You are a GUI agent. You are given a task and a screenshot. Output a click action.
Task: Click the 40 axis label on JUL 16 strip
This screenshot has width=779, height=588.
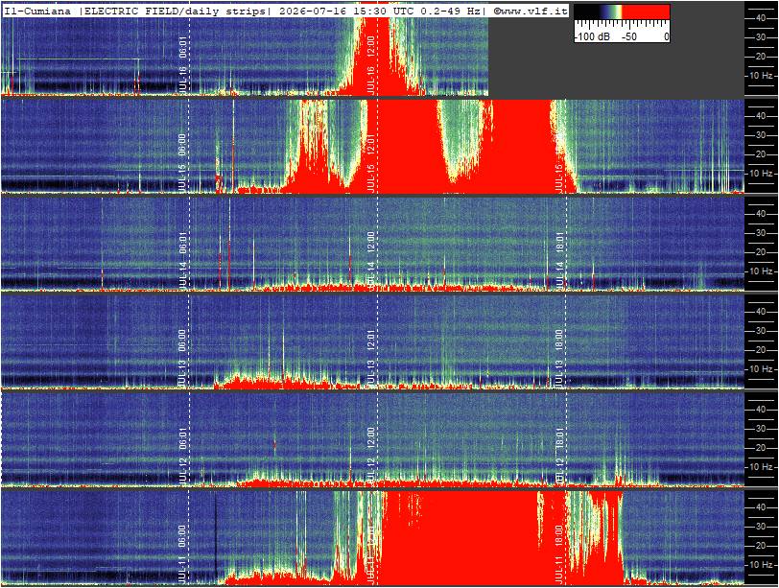pos(761,18)
